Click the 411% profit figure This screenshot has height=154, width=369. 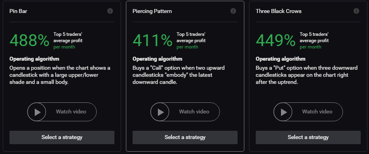(152, 41)
